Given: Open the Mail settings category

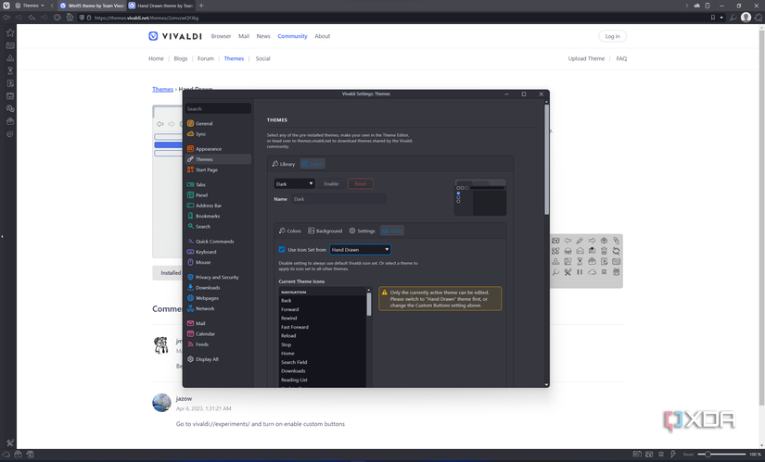Looking at the screenshot, I should (218, 324).
